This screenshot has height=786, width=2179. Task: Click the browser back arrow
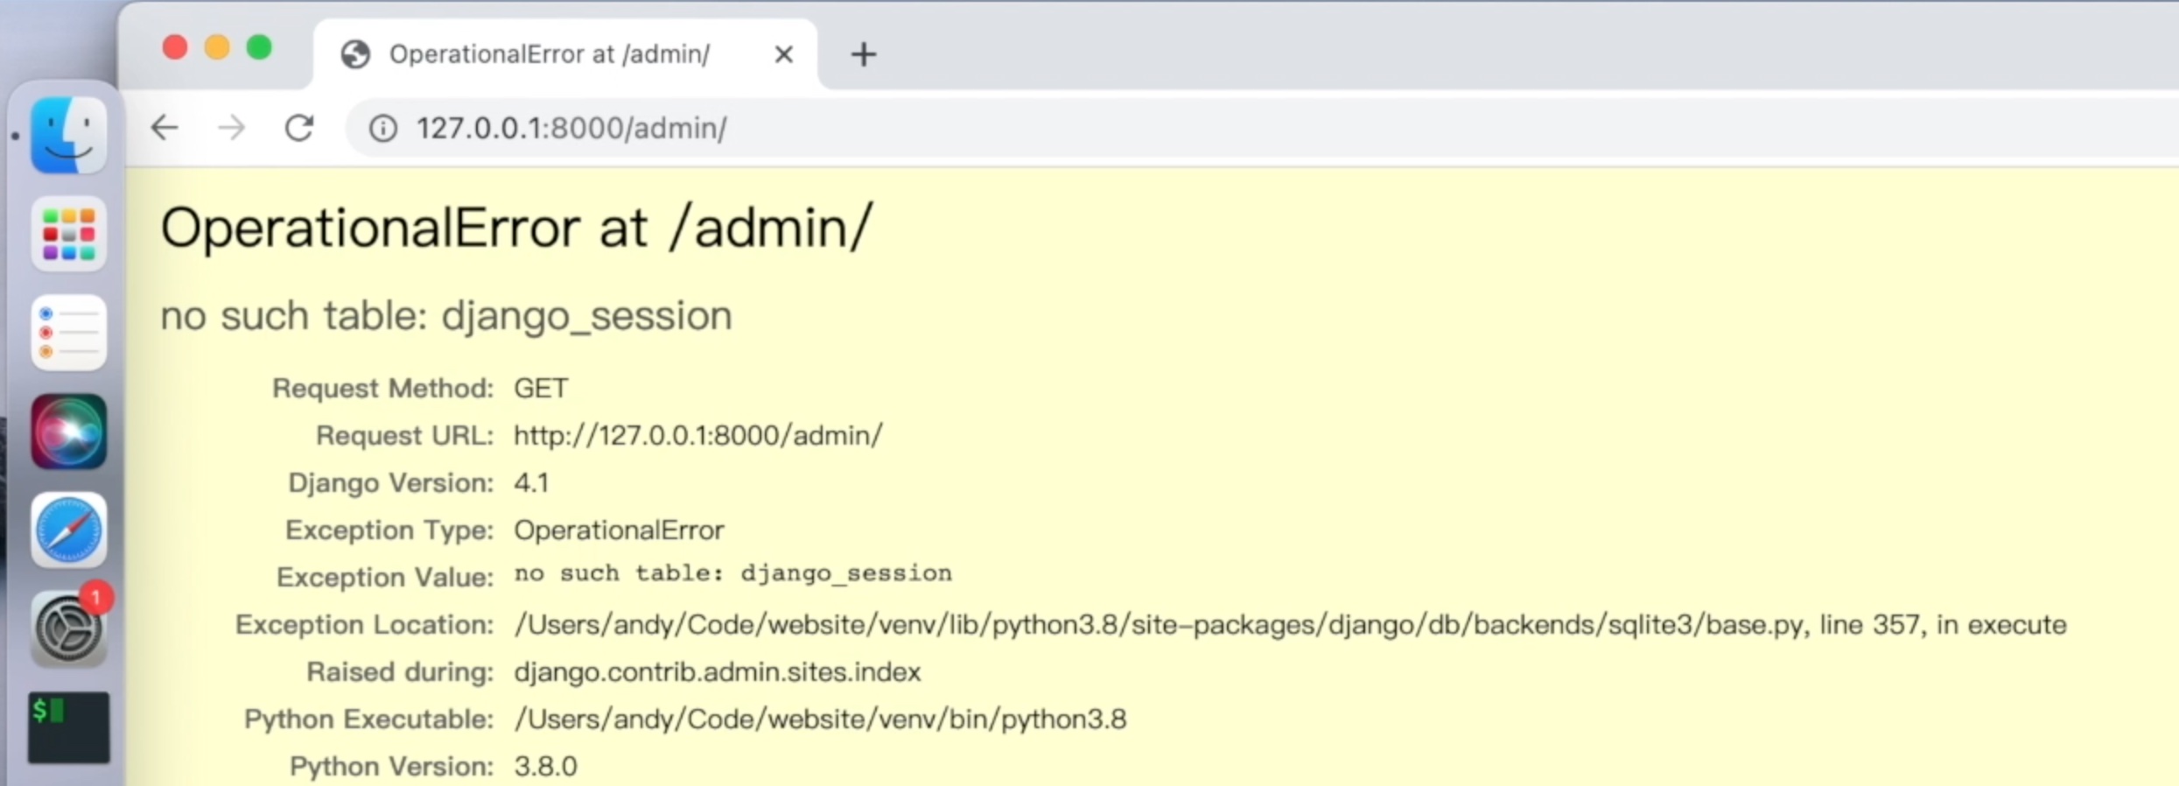click(x=165, y=129)
